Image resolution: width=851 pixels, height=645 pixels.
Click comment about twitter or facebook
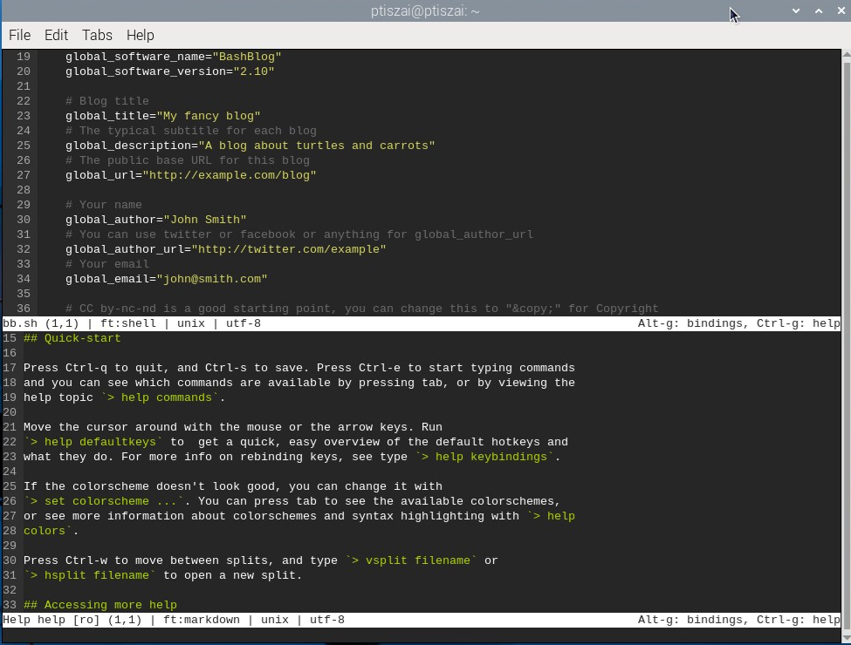coord(299,234)
